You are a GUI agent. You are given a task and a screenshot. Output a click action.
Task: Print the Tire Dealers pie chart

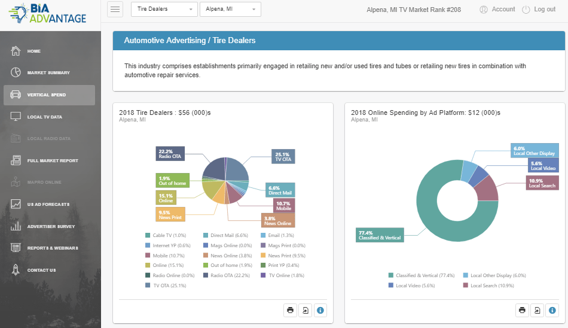coord(290,310)
